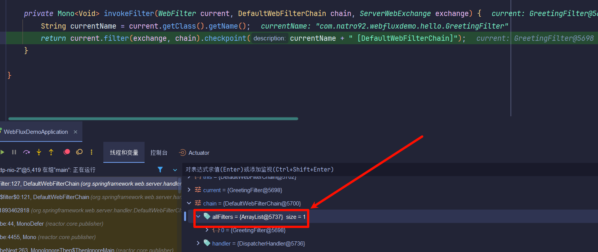The height and width of the screenshot is (252, 598).
Task: Select the be:44 MonoDefer stack frame
Action: (x=91, y=224)
